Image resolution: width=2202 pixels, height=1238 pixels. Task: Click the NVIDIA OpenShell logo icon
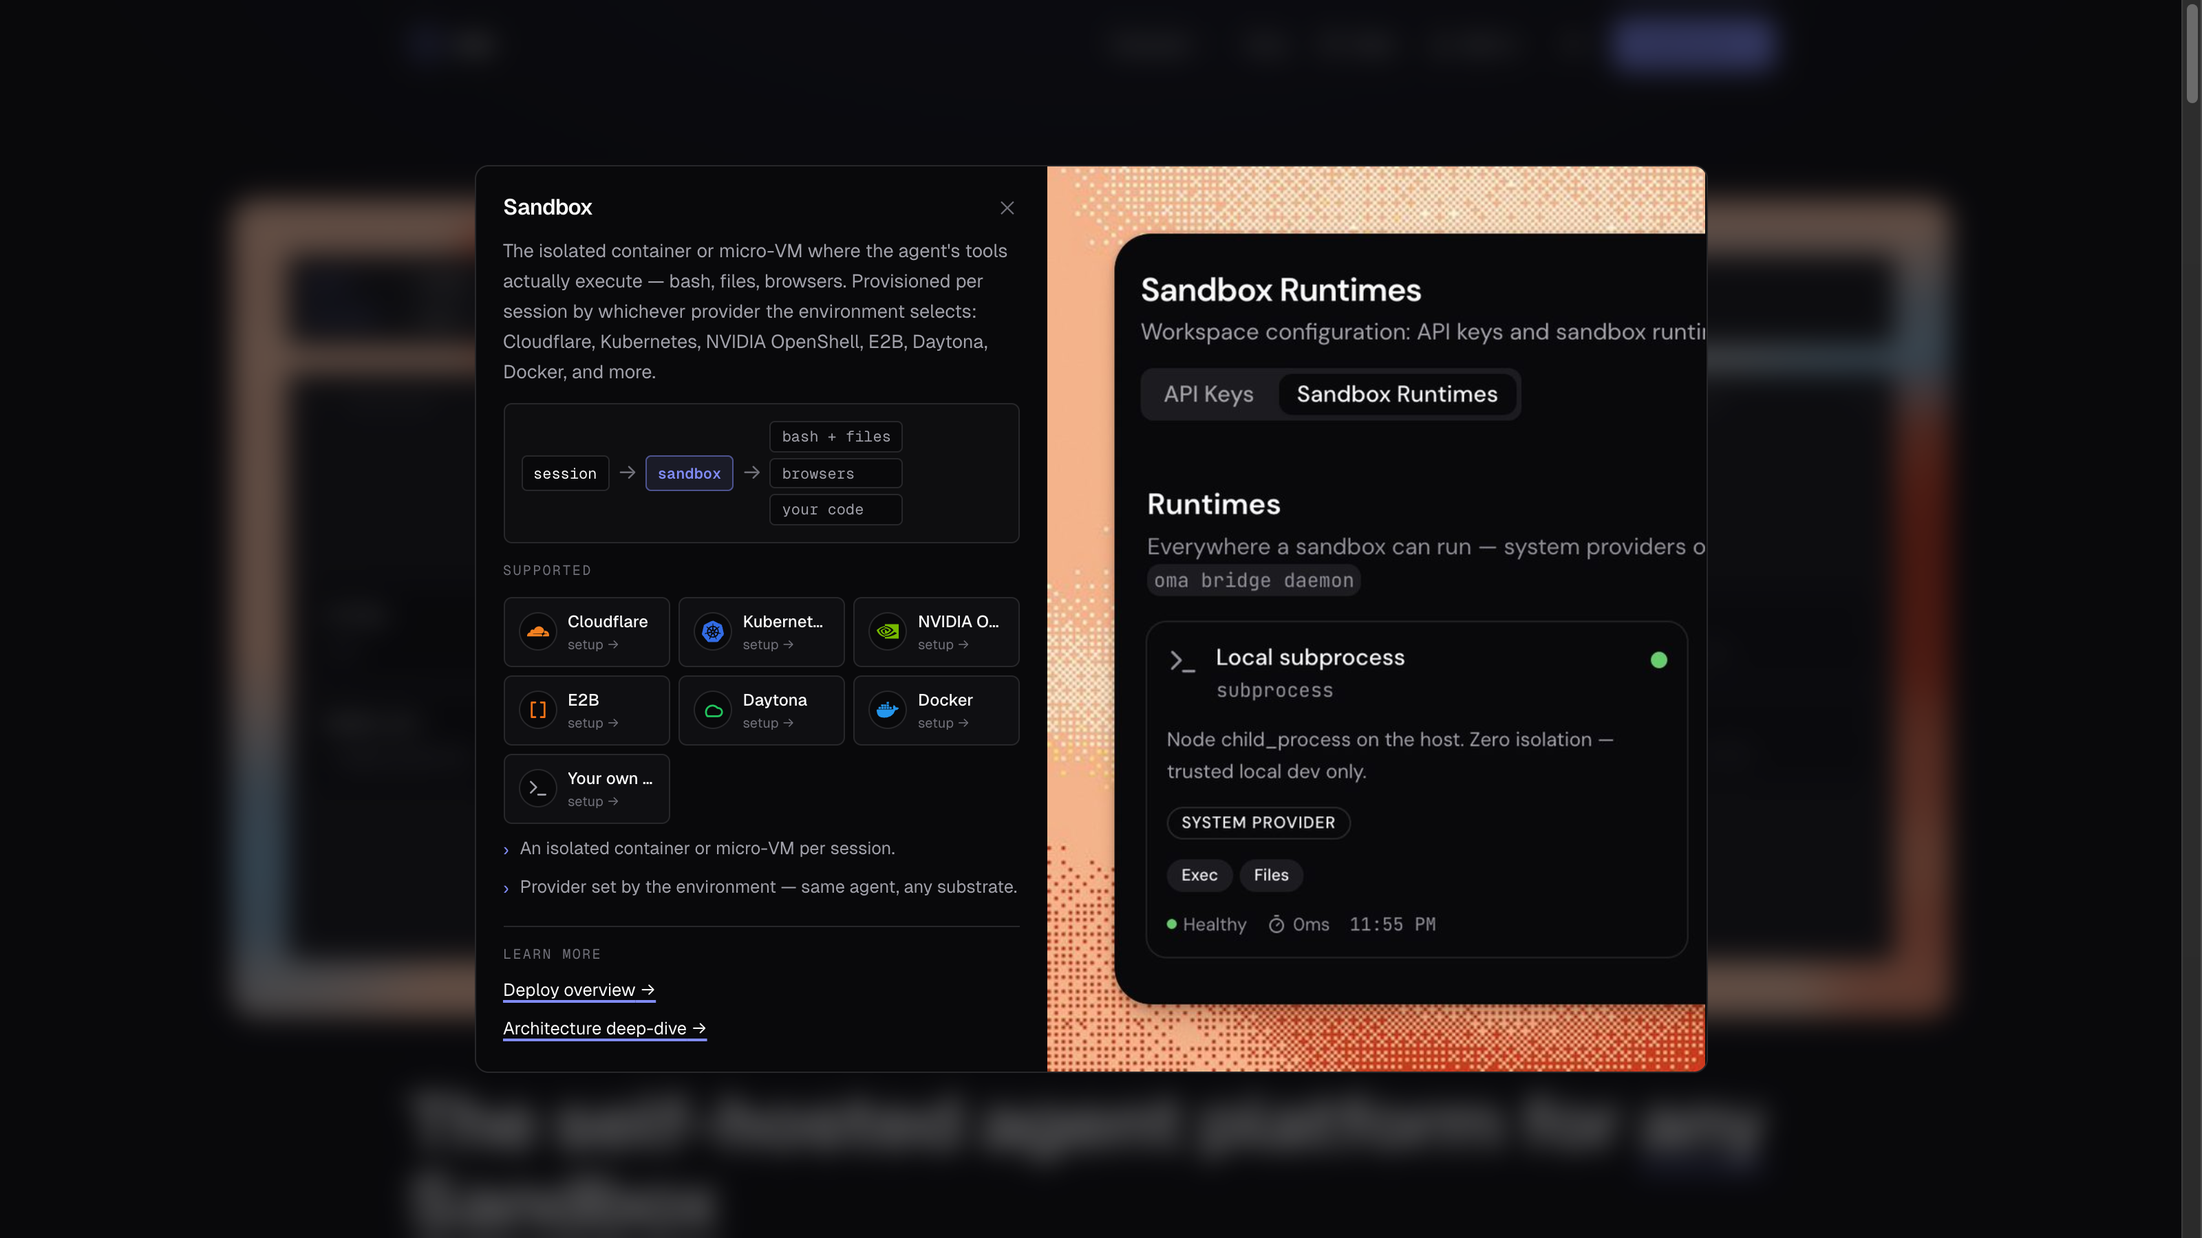[888, 631]
